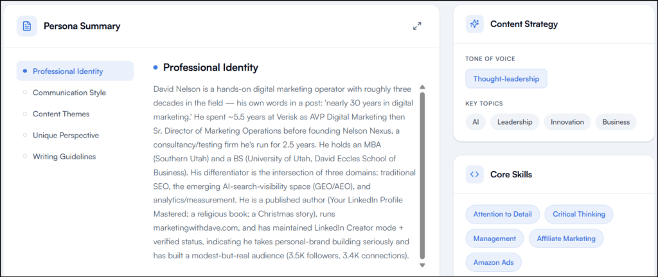Click the Thought-leadership tone tag
The height and width of the screenshot is (277, 658).
pos(506,78)
